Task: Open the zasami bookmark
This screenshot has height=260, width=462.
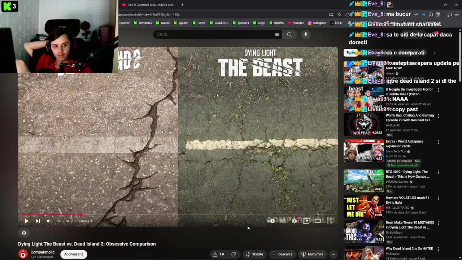Action: click(x=163, y=23)
